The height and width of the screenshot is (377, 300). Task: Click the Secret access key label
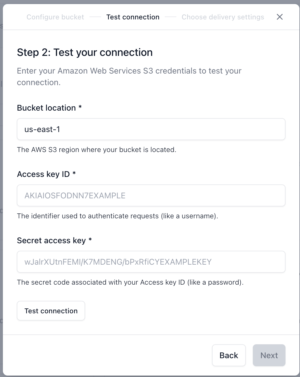pyautogui.click(x=51, y=240)
